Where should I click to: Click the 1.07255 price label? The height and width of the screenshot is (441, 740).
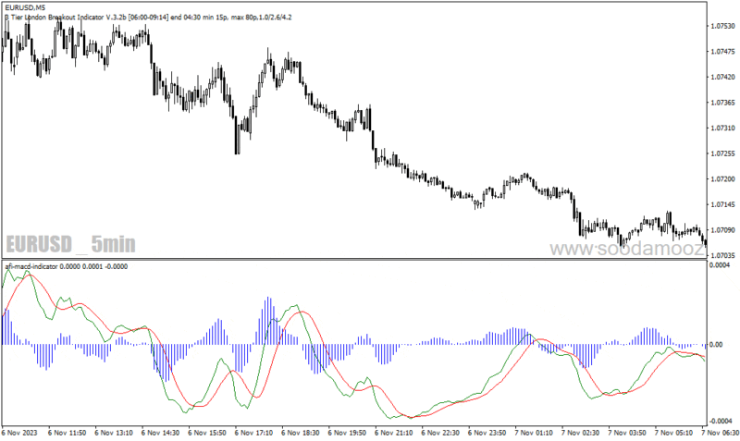pyautogui.click(x=722, y=153)
